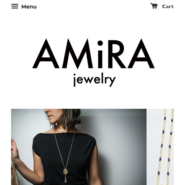This screenshot has width=185, height=185.
Task: Click the gold chain on black top
Action: coord(64,148)
